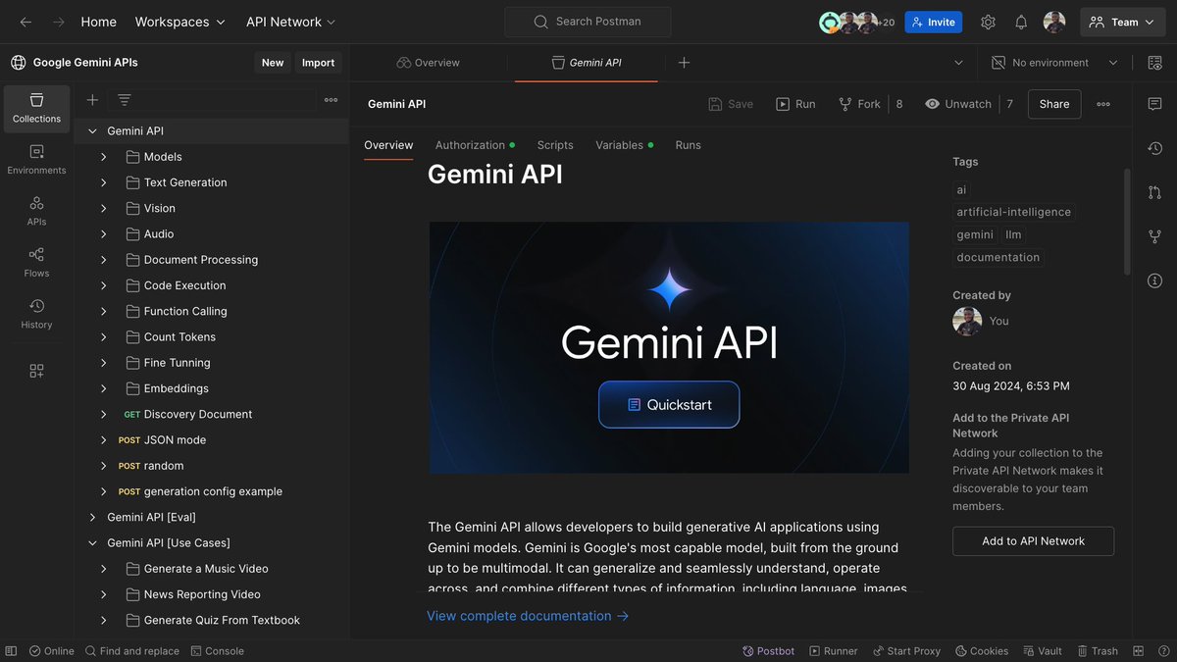Expand the Gemini API [Eval] collection

(93, 517)
